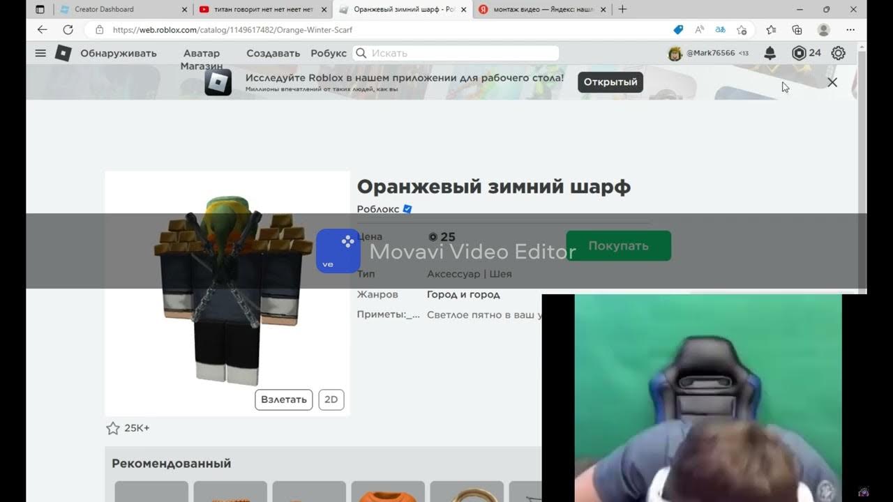Favorite the item with the star icon

click(113, 428)
